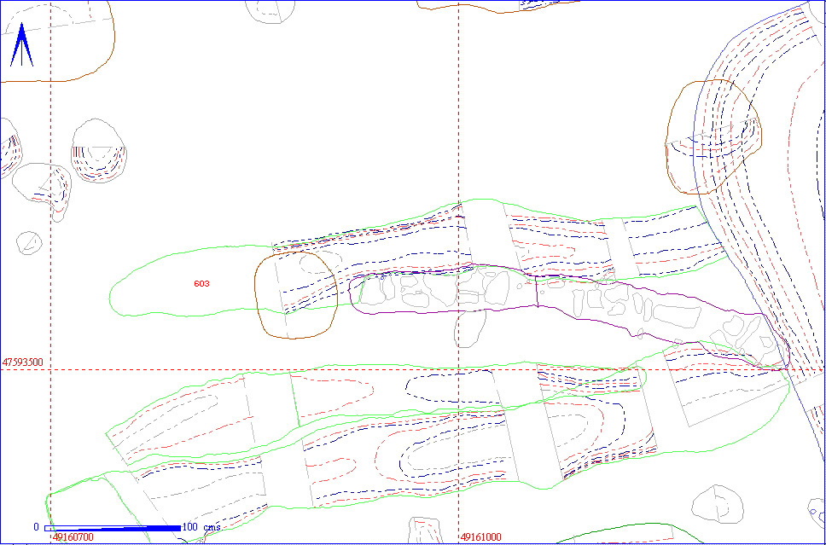Click the easting label 49160700
The image size is (826, 545).
pyautogui.click(x=74, y=537)
